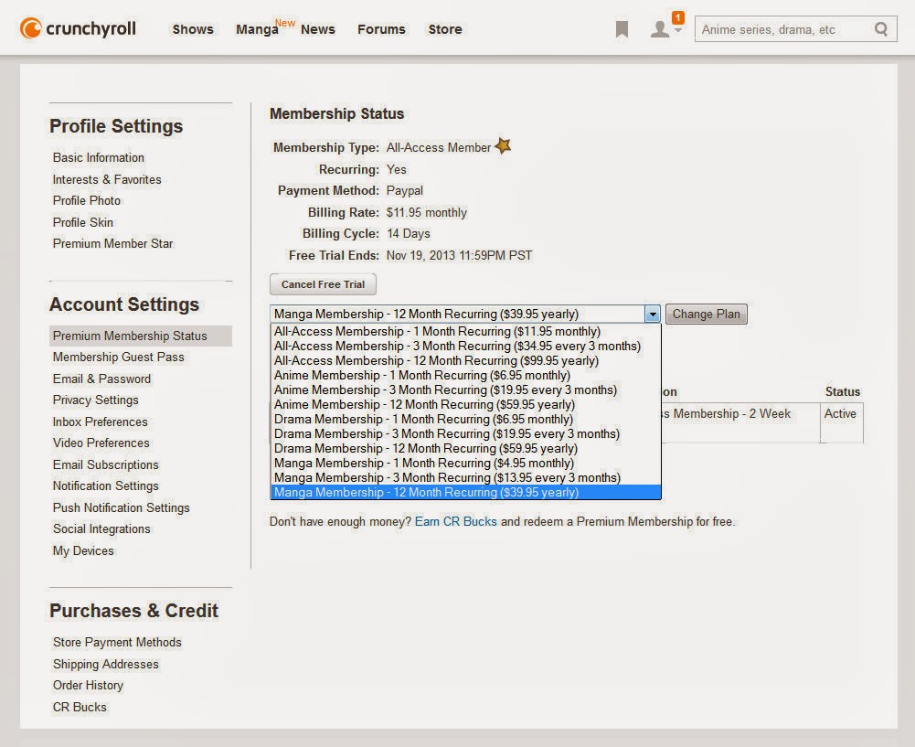Click the orange notification badge

677,17
